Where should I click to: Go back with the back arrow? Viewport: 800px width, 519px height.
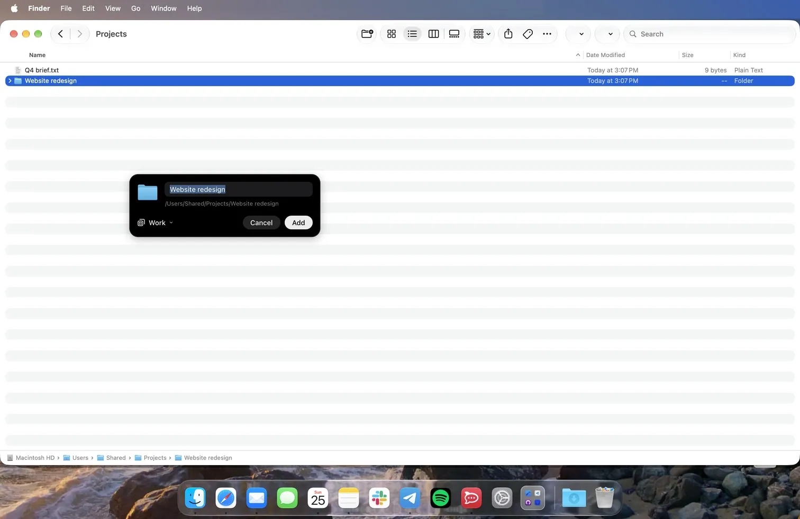click(61, 34)
